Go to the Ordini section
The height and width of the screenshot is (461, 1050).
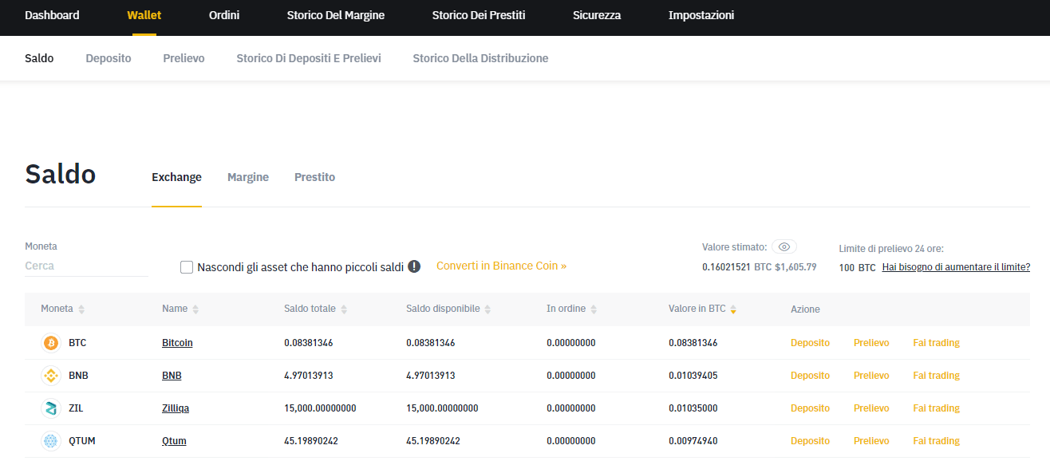point(224,15)
